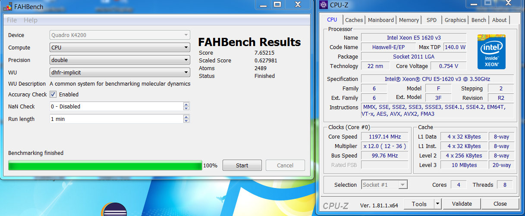Click the Package value Socket 2011 LGA

[x=414, y=57]
